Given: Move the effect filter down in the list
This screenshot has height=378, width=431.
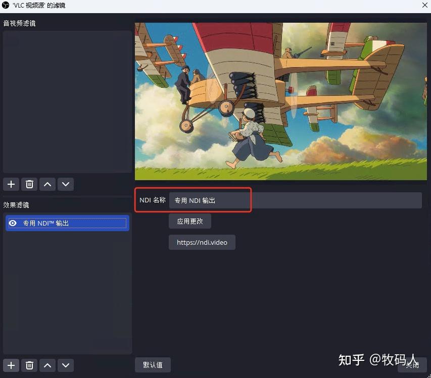Looking at the screenshot, I should tap(65, 365).
